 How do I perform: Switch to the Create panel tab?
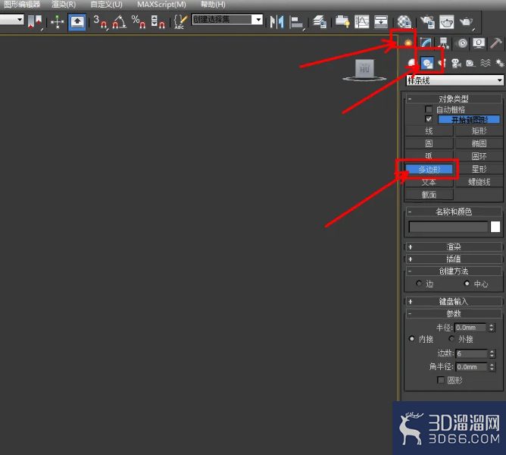(x=408, y=42)
